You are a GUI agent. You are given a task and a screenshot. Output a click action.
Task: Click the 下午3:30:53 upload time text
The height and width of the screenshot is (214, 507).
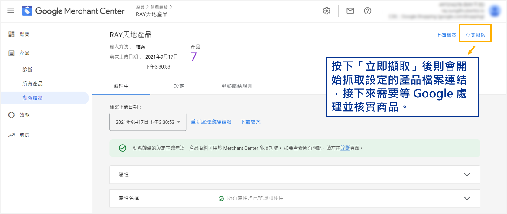(x=158, y=67)
